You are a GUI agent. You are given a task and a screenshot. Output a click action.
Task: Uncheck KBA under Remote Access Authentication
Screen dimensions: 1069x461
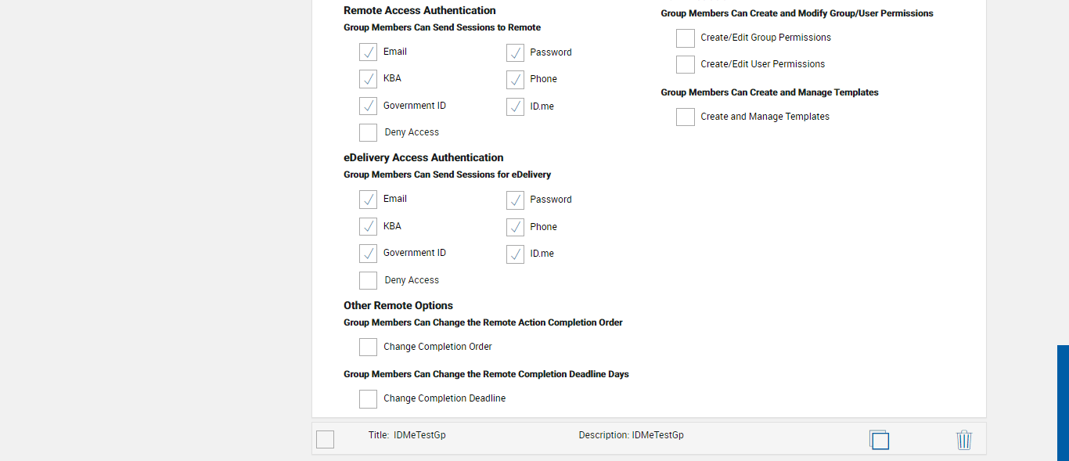368,79
